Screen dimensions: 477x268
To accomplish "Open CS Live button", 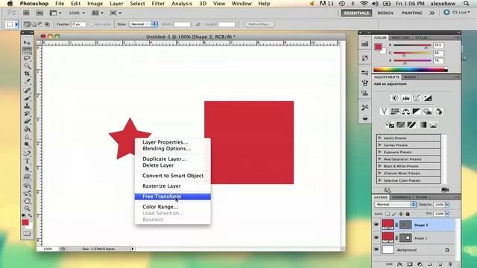I will tap(456, 13).
